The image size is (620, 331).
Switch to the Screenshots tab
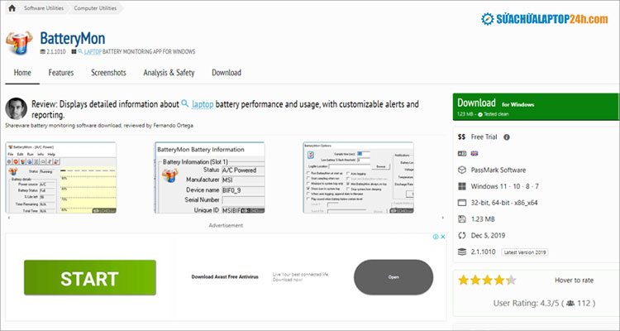pyautogui.click(x=108, y=73)
